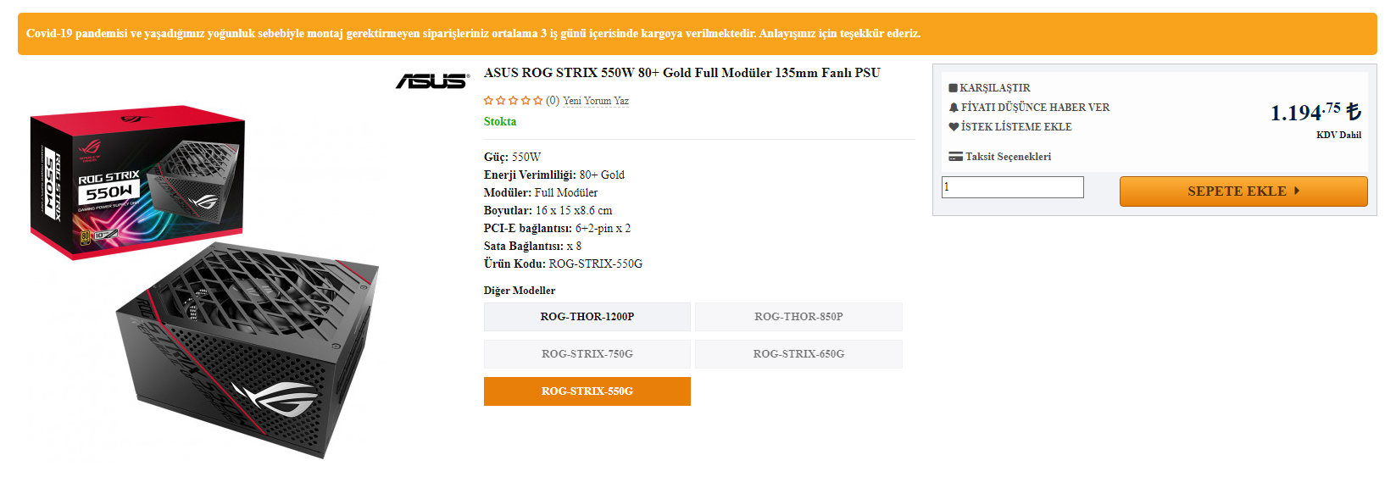This screenshot has width=1396, height=477.
Task: Click the price-drop bell icon
Action: (954, 108)
